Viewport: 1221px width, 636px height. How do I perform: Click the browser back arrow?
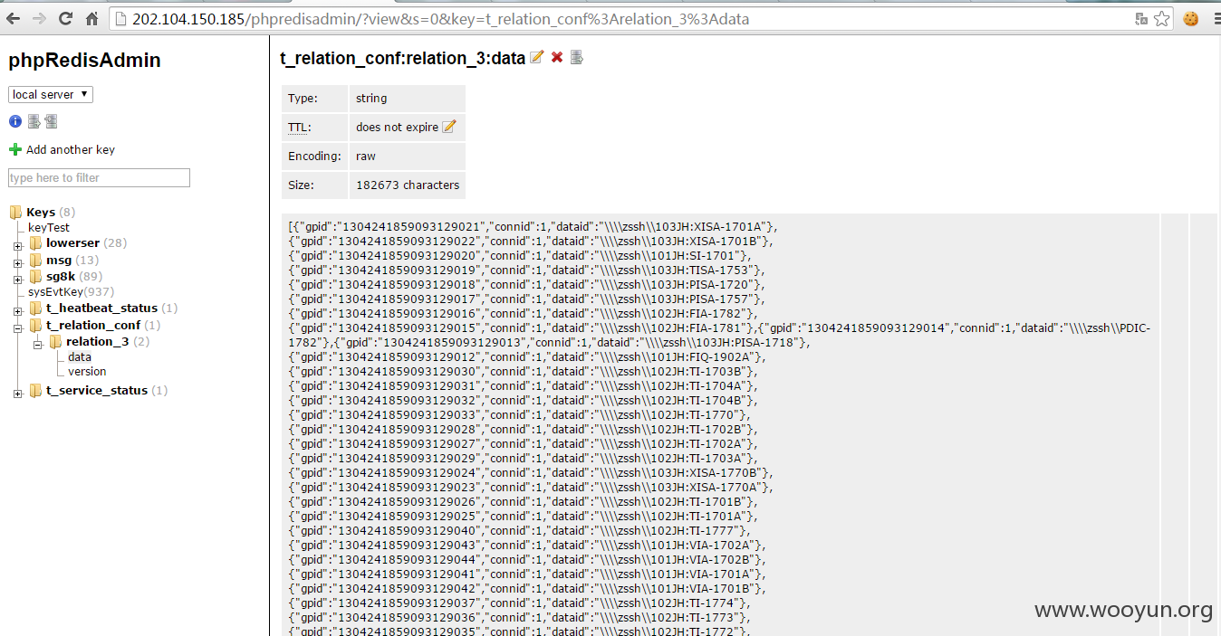tap(14, 18)
